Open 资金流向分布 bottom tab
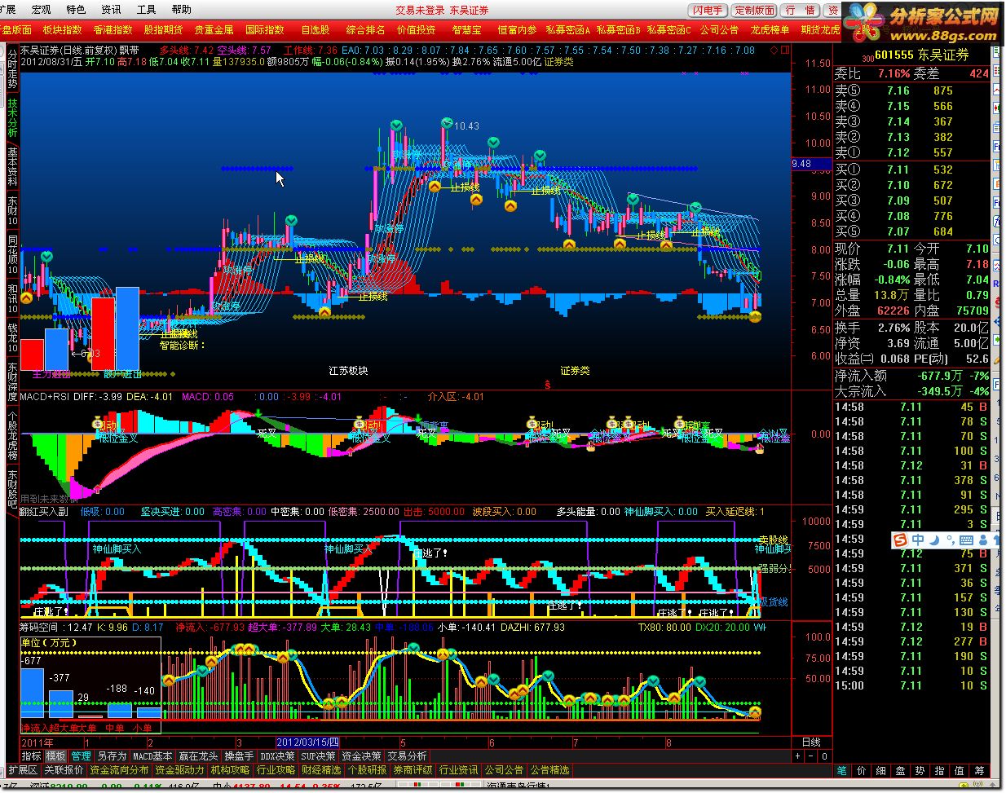 (119, 770)
